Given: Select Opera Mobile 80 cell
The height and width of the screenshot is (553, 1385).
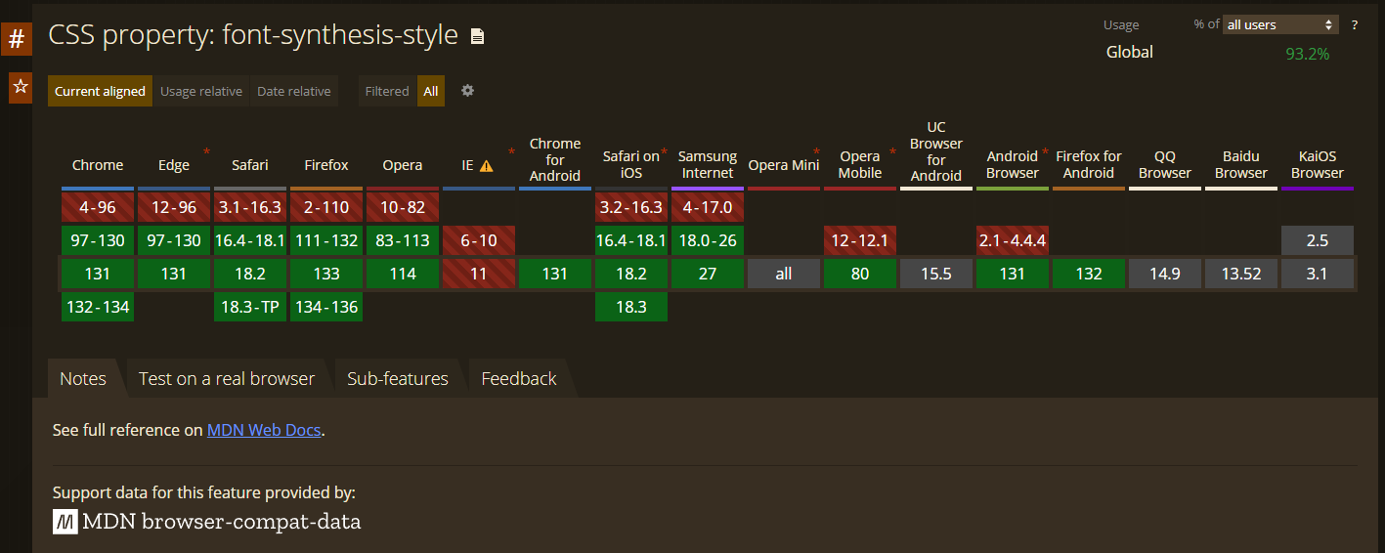Looking at the screenshot, I should [x=860, y=274].
